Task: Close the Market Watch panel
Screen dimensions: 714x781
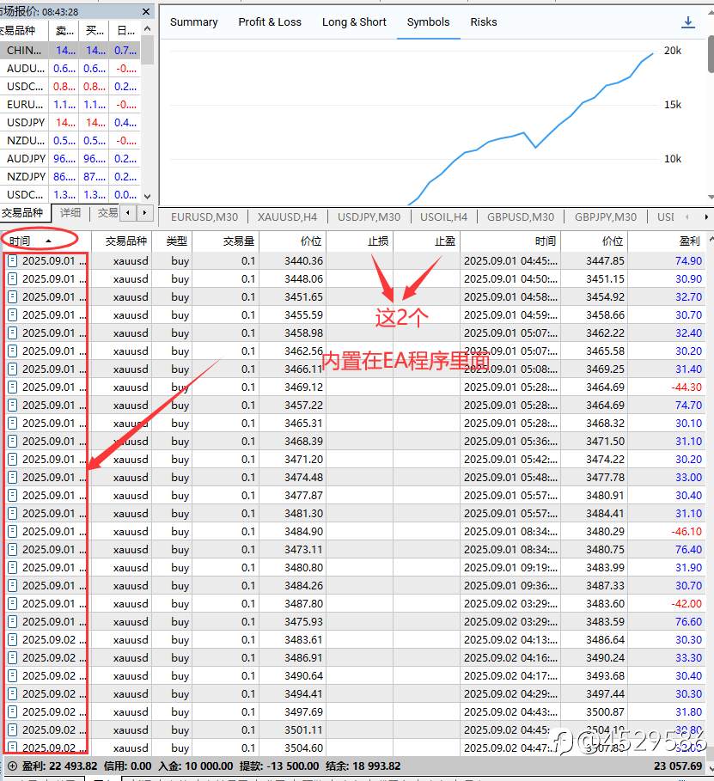Action: coord(146,11)
